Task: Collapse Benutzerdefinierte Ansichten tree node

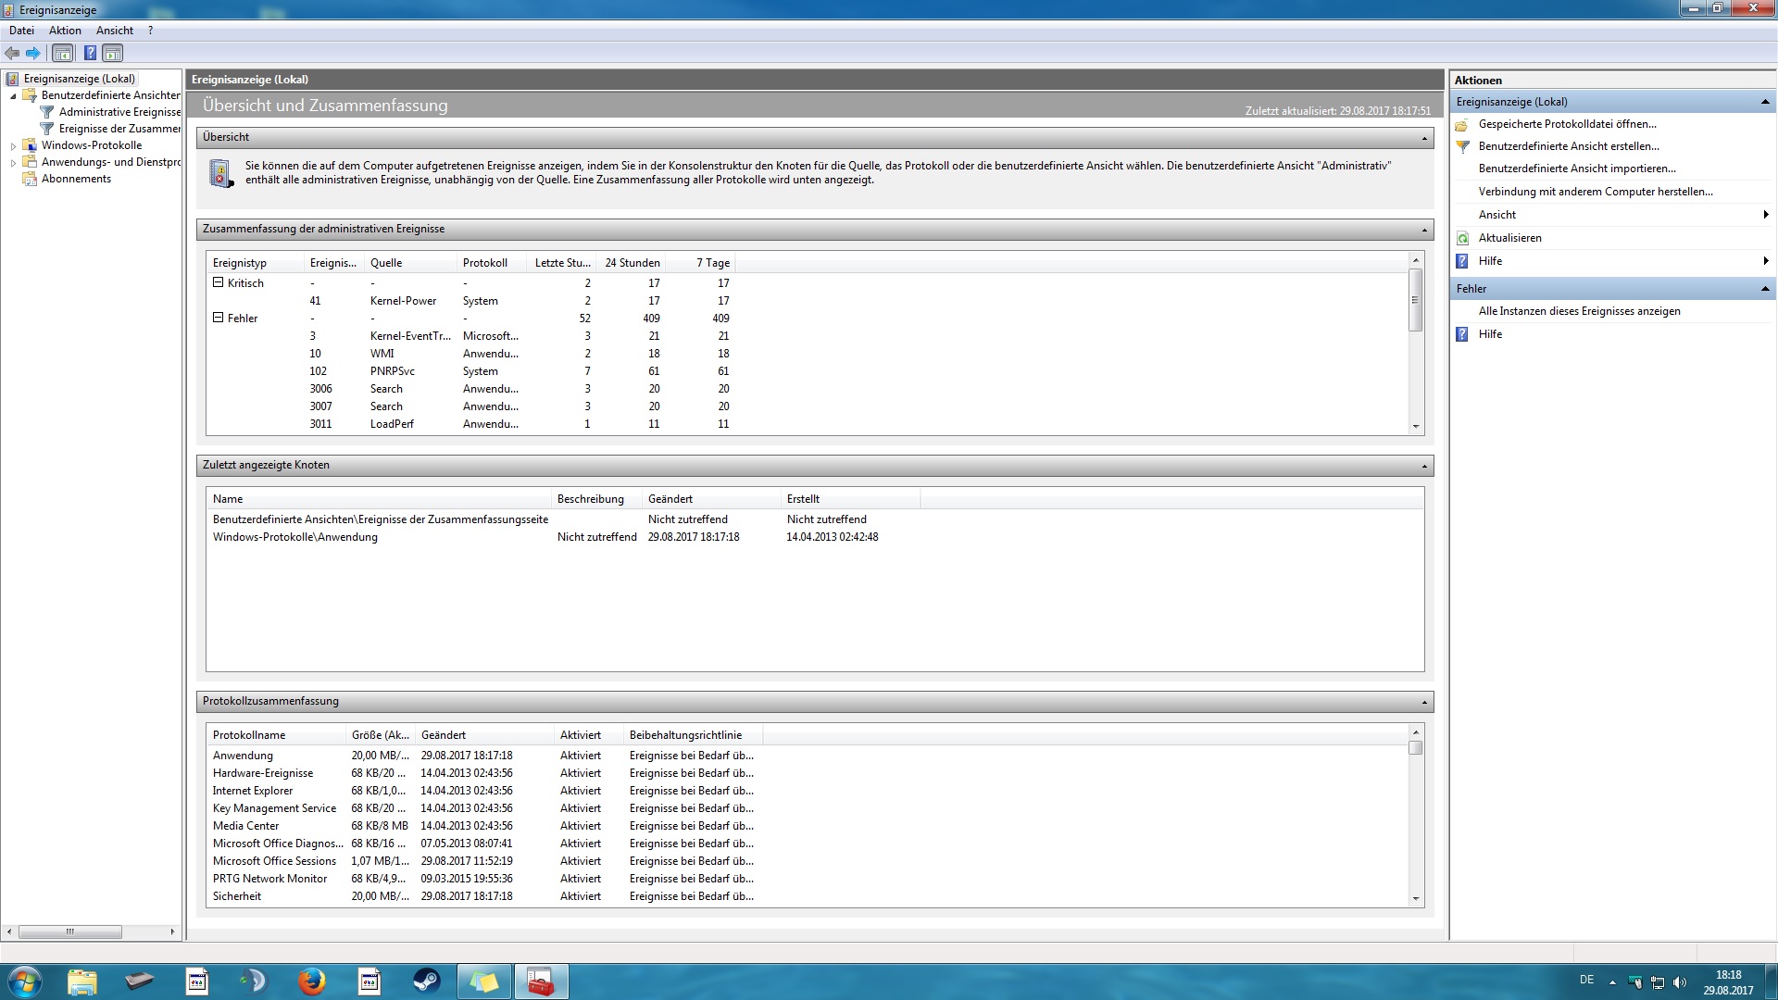Action: (13, 96)
